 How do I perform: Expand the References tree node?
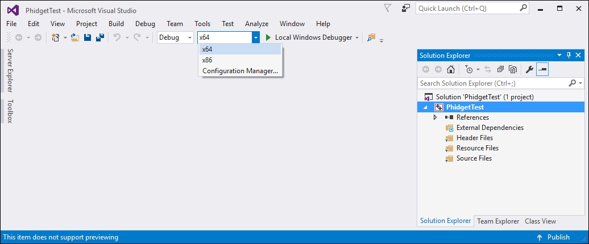tap(435, 117)
